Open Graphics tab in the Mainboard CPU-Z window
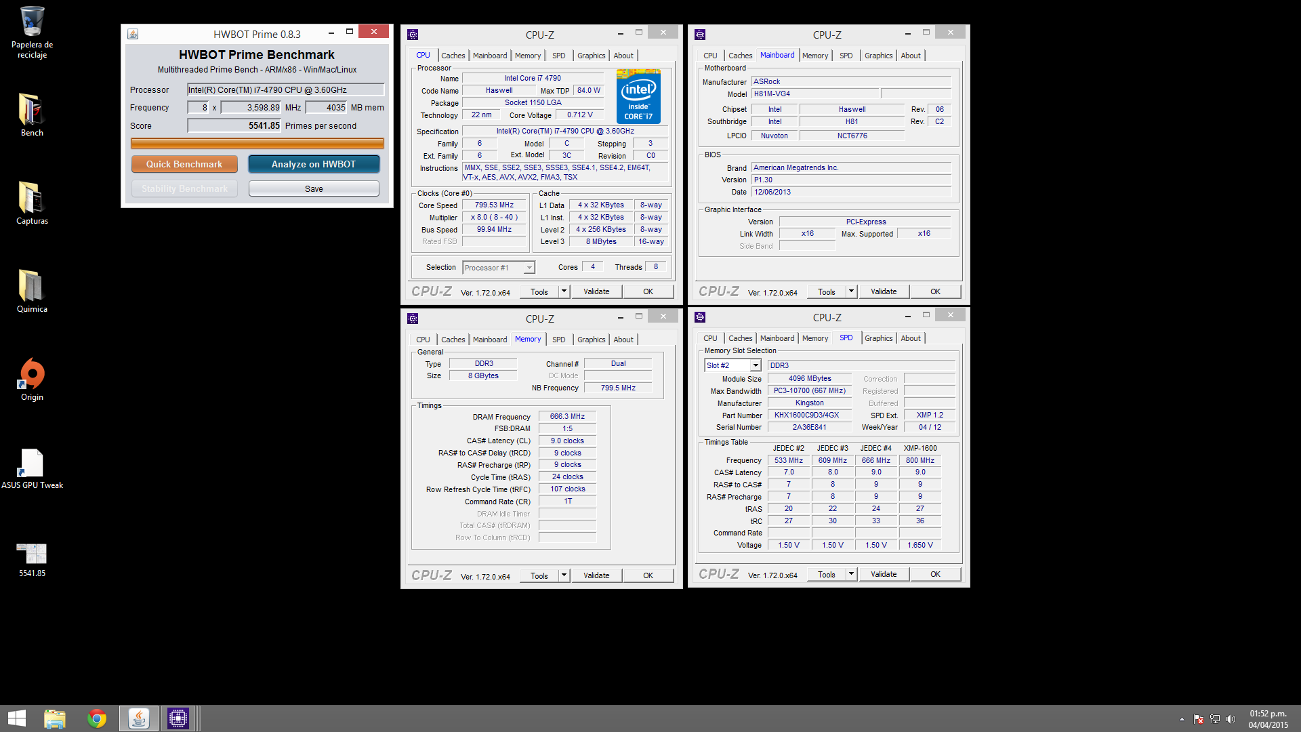This screenshot has width=1301, height=732. point(878,56)
